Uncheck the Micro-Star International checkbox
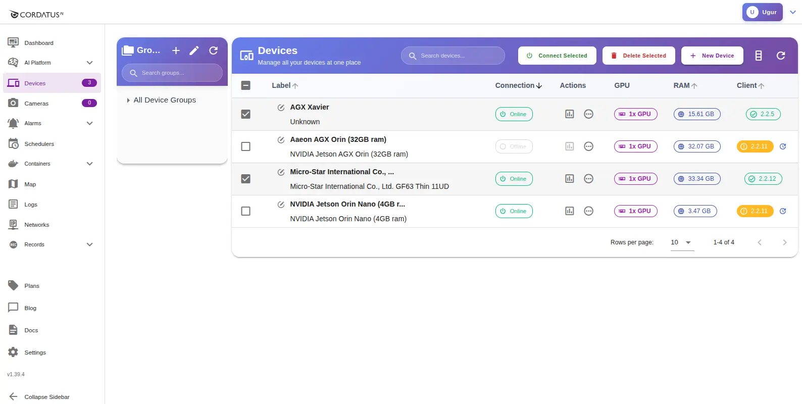The height and width of the screenshot is (404, 802). pyautogui.click(x=245, y=179)
